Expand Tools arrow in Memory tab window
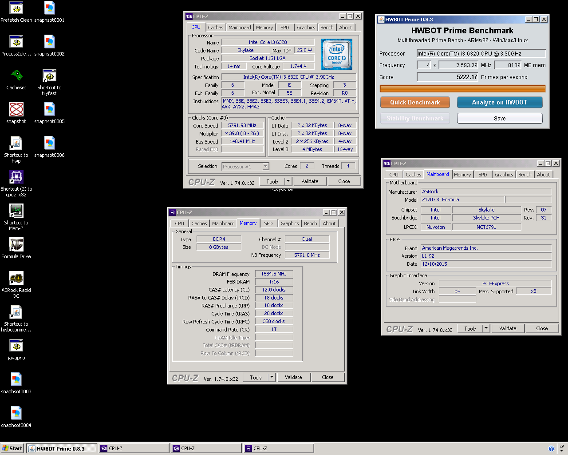 (x=272, y=377)
